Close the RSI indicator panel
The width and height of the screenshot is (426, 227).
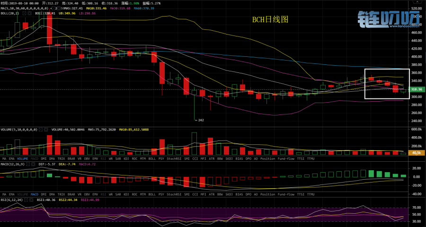click(32, 200)
